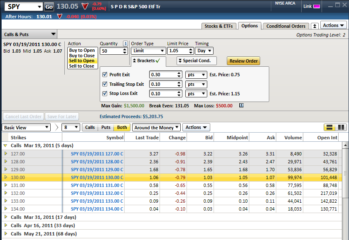Expand the 128.00 strike row
Viewport: 349px width, 240px height.
point(6,161)
